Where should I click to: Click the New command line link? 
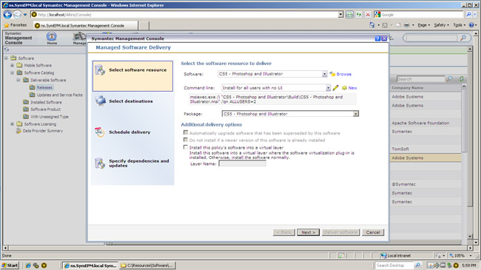[x=352, y=88]
